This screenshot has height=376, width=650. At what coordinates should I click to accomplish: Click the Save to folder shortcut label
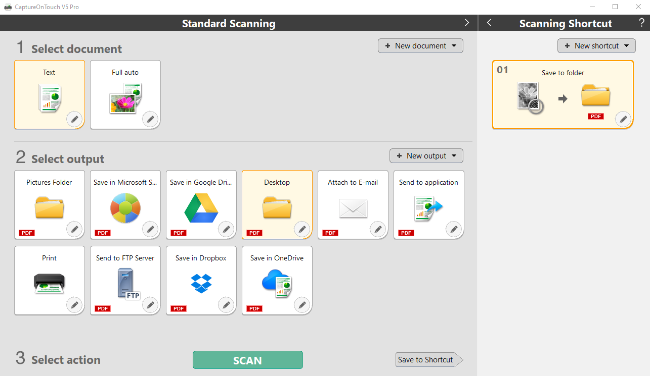pos(563,73)
